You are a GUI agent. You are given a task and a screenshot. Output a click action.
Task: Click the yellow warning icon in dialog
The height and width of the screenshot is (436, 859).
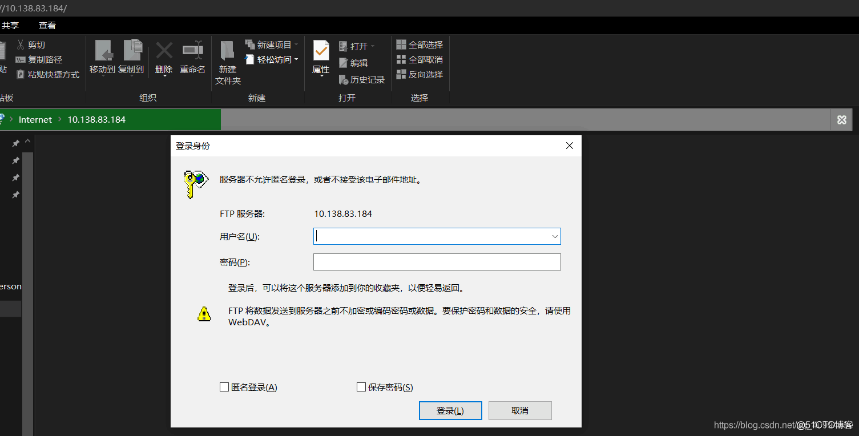[204, 313]
